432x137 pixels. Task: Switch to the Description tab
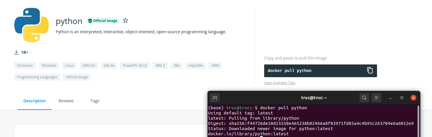click(x=34, y=101)
